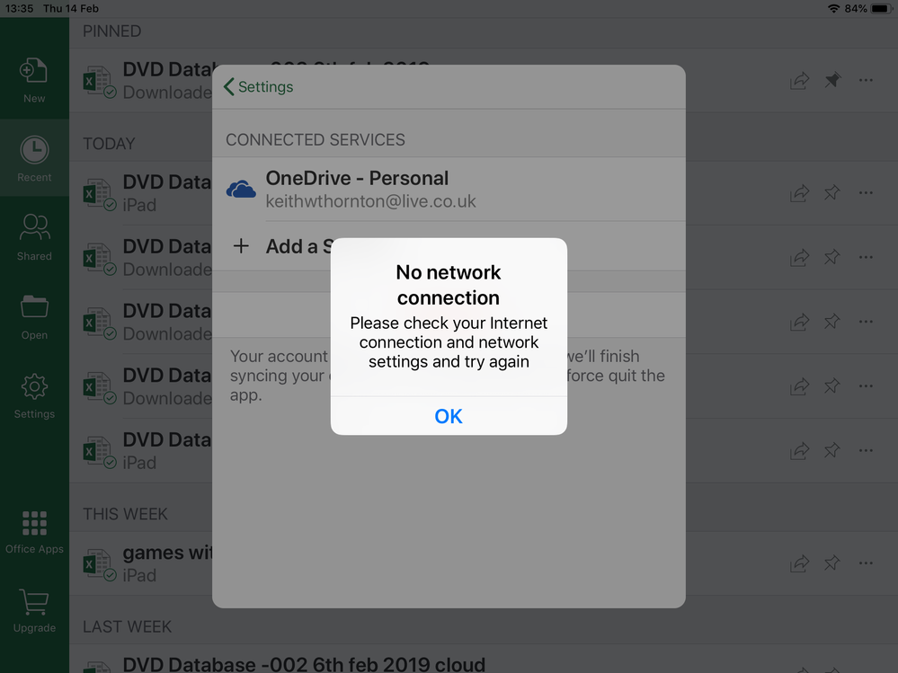
Task: Open more options for games file
Action: (x=866, y=563)
